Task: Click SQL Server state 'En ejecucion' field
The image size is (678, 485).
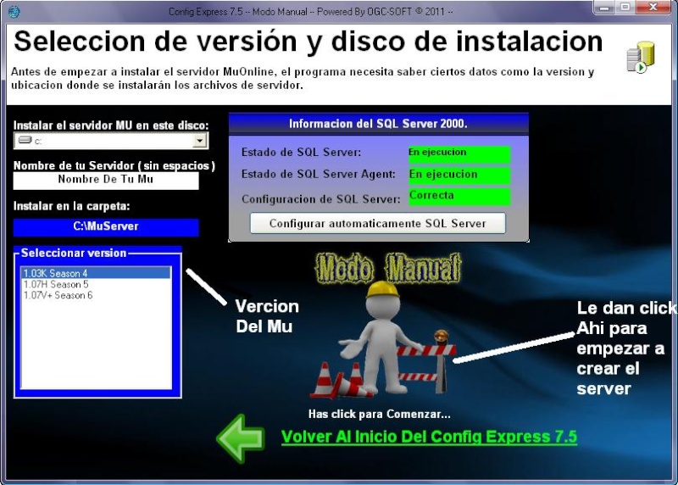Action: (459, 153)
